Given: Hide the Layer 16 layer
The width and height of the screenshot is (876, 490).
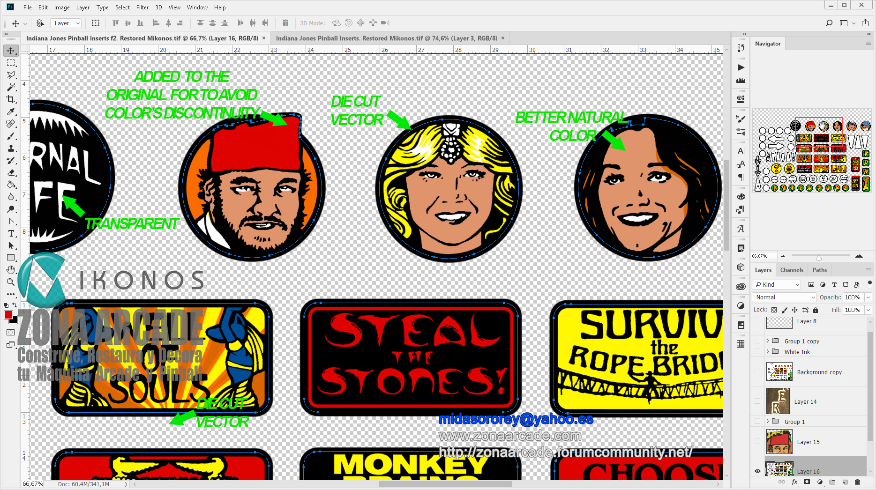Looking at the screenshot, I should point(758,471).
